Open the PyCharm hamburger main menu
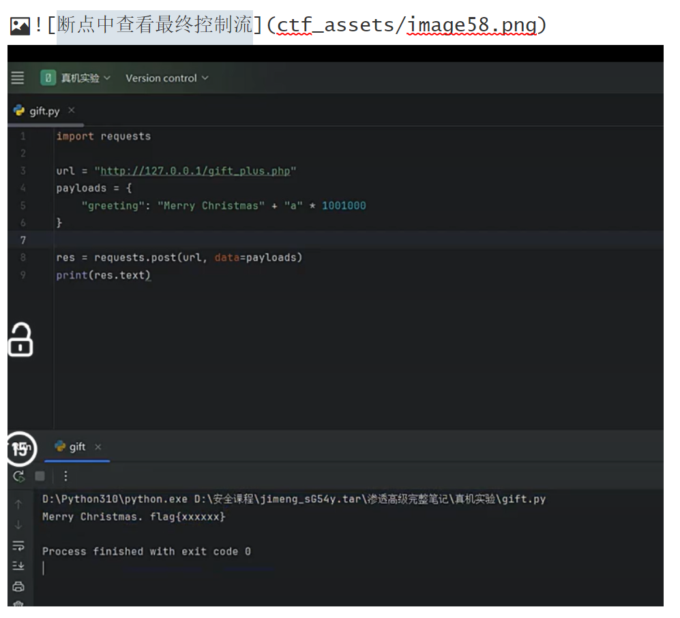680x618 pixels. pyautogui.click(x=17, y=78)
